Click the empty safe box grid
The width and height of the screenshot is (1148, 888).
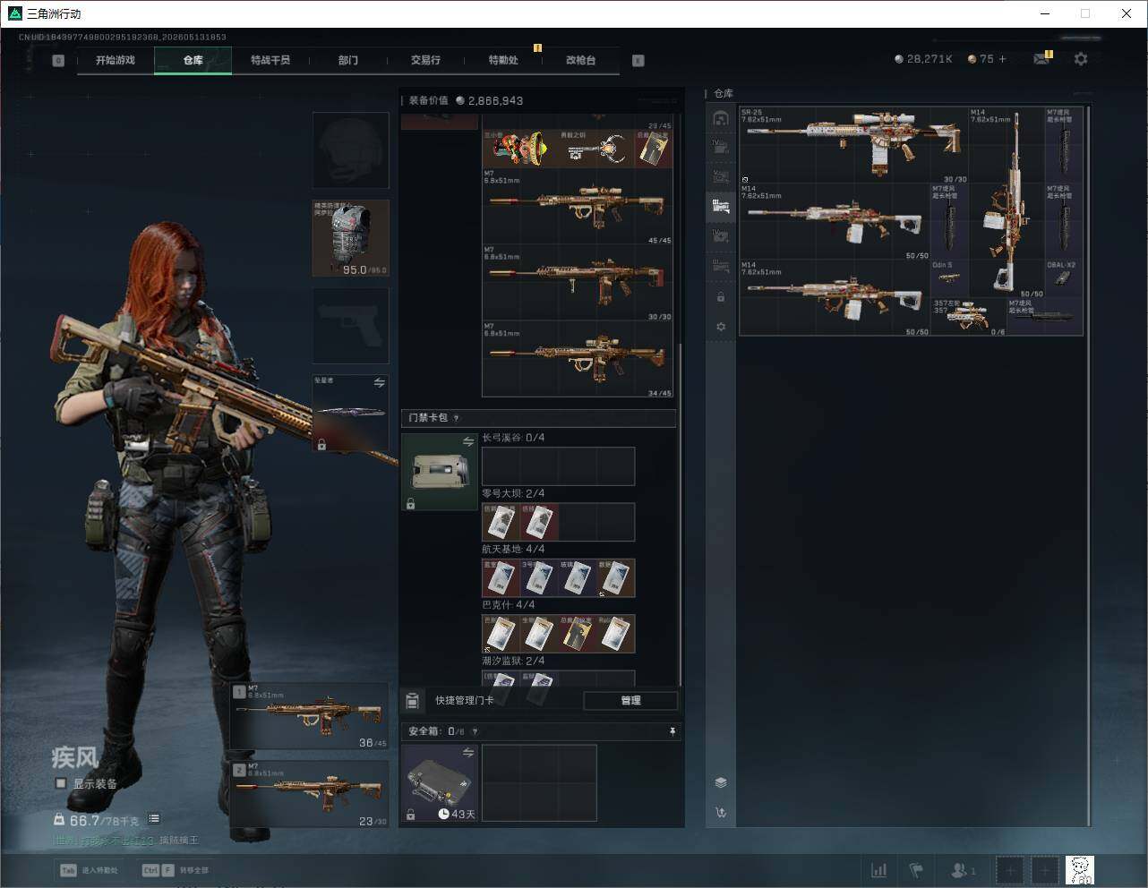click(x=539, y=782)
